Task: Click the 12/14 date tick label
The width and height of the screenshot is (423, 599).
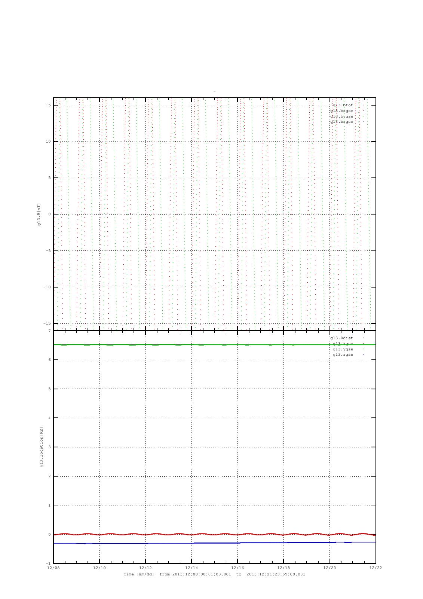Action: (191, 568)
